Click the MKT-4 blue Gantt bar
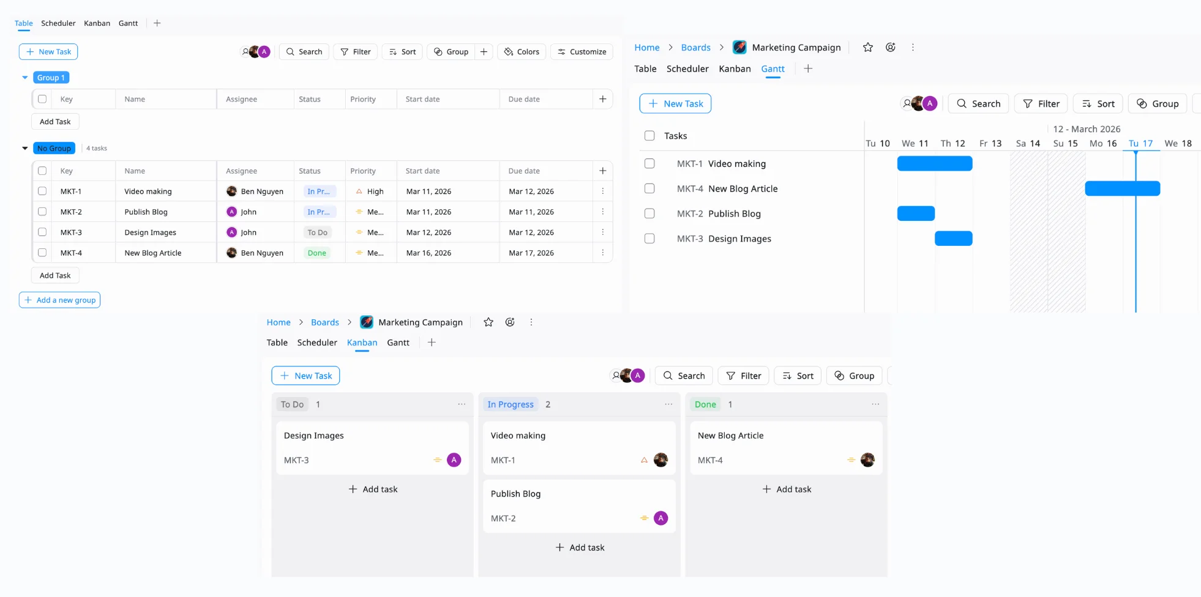The height and width of the screenshot is (597, 1201). pyautogui.click(x=1121, y=188)
